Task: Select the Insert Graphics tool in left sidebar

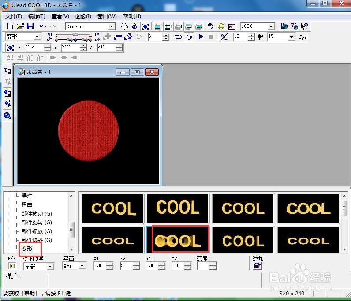Action: [7, 93]
